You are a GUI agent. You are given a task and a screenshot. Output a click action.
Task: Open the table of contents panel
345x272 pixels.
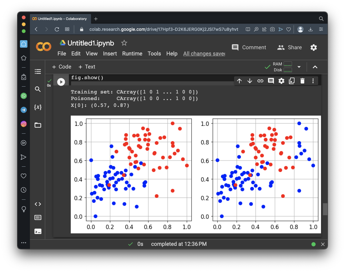pos(38,71)
